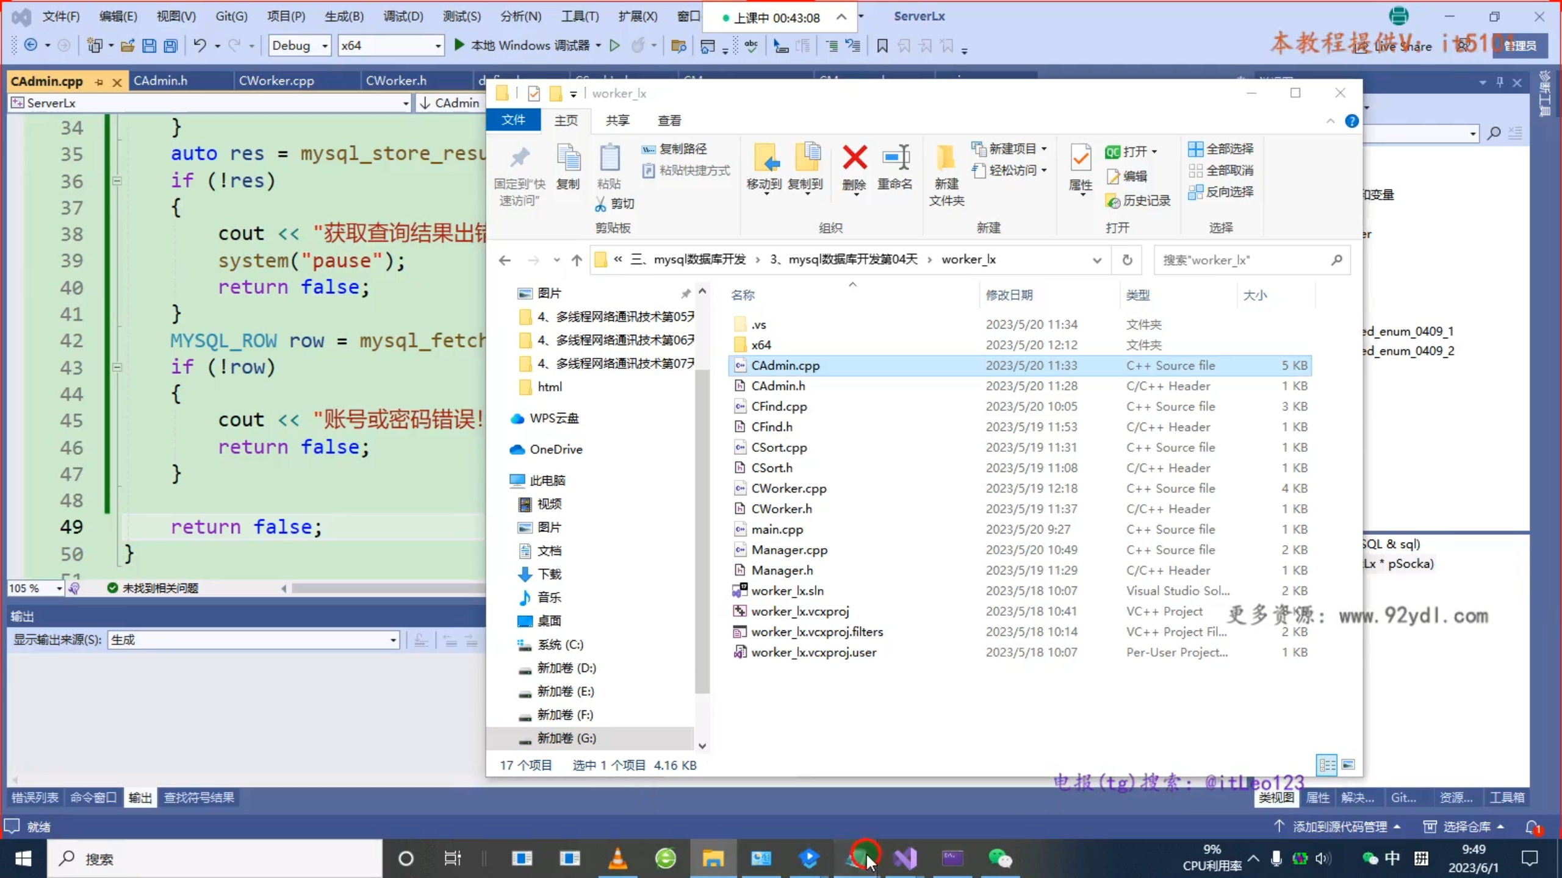1562x878 pixels.
Task: Click the Properties icon in ribbon
Action: (1080, 160)
